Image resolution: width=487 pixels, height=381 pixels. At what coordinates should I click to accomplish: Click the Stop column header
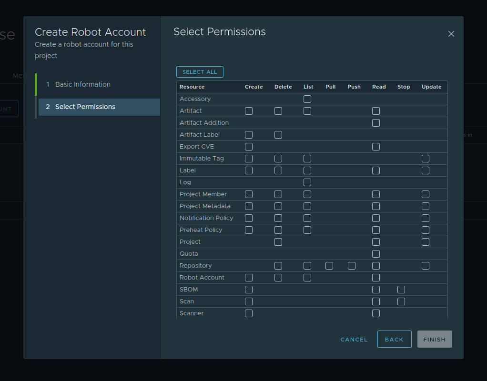click(x=404, y=87)
